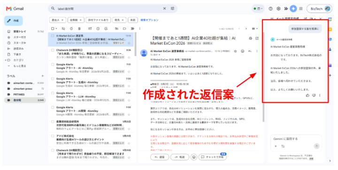
Task: Open the select-all dropdown arrow
Action: [x=56, y=28]
